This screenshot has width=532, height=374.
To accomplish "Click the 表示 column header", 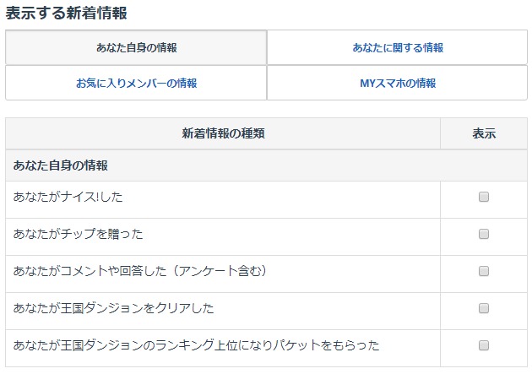I will click(484, 133).
